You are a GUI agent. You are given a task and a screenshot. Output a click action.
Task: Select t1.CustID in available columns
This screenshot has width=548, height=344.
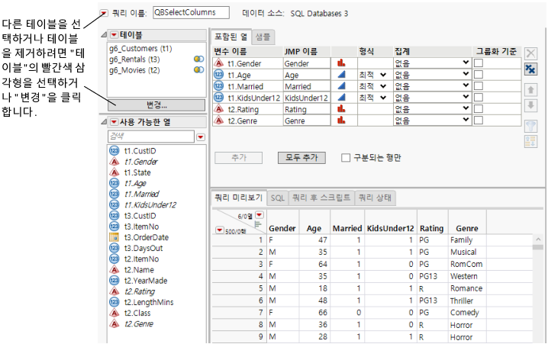[x=140, y=151]
